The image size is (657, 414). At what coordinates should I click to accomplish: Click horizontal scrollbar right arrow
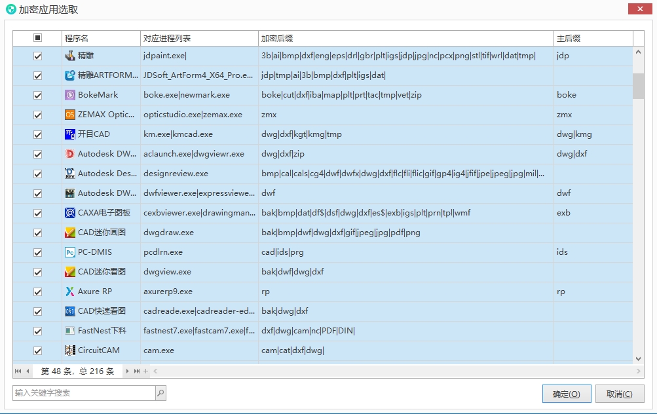click(x=638, y=371)
